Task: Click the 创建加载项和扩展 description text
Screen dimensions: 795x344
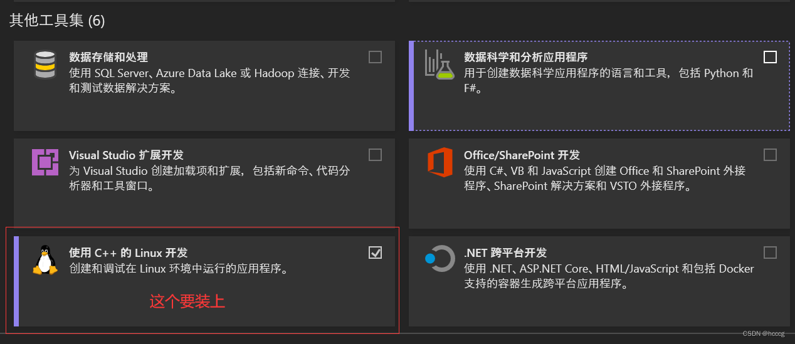Action: 209,179
